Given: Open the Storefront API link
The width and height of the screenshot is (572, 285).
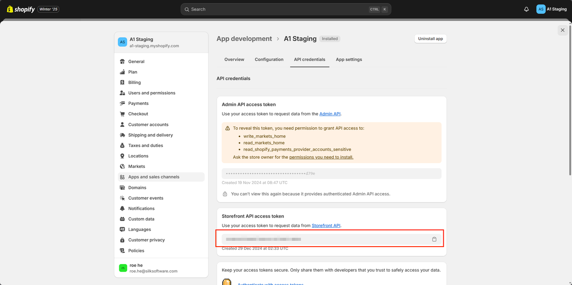Looking at the screenshot, I should click(x=326, y=226).
